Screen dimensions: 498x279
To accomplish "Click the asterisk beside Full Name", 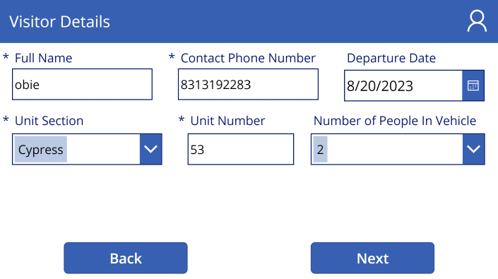I will tap(6, 57).
